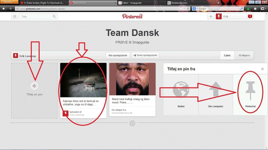The height and width of the screenshot is (150, 268).
Task: Open the downloads green arrow
Action: [x=248, y=9]
